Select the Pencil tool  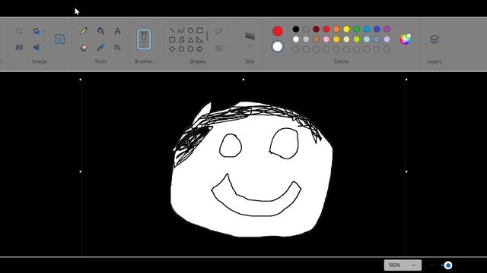[84, 30]
